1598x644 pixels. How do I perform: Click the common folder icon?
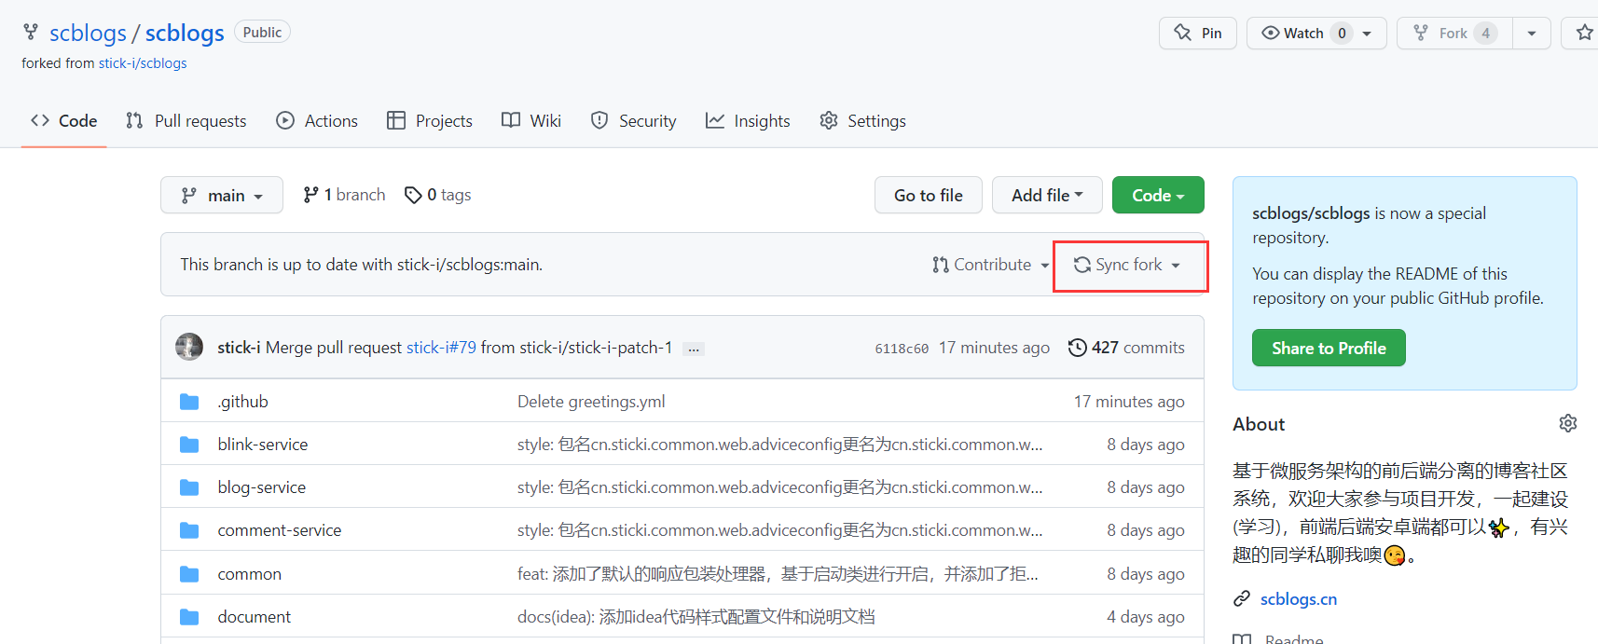[189, 574]
